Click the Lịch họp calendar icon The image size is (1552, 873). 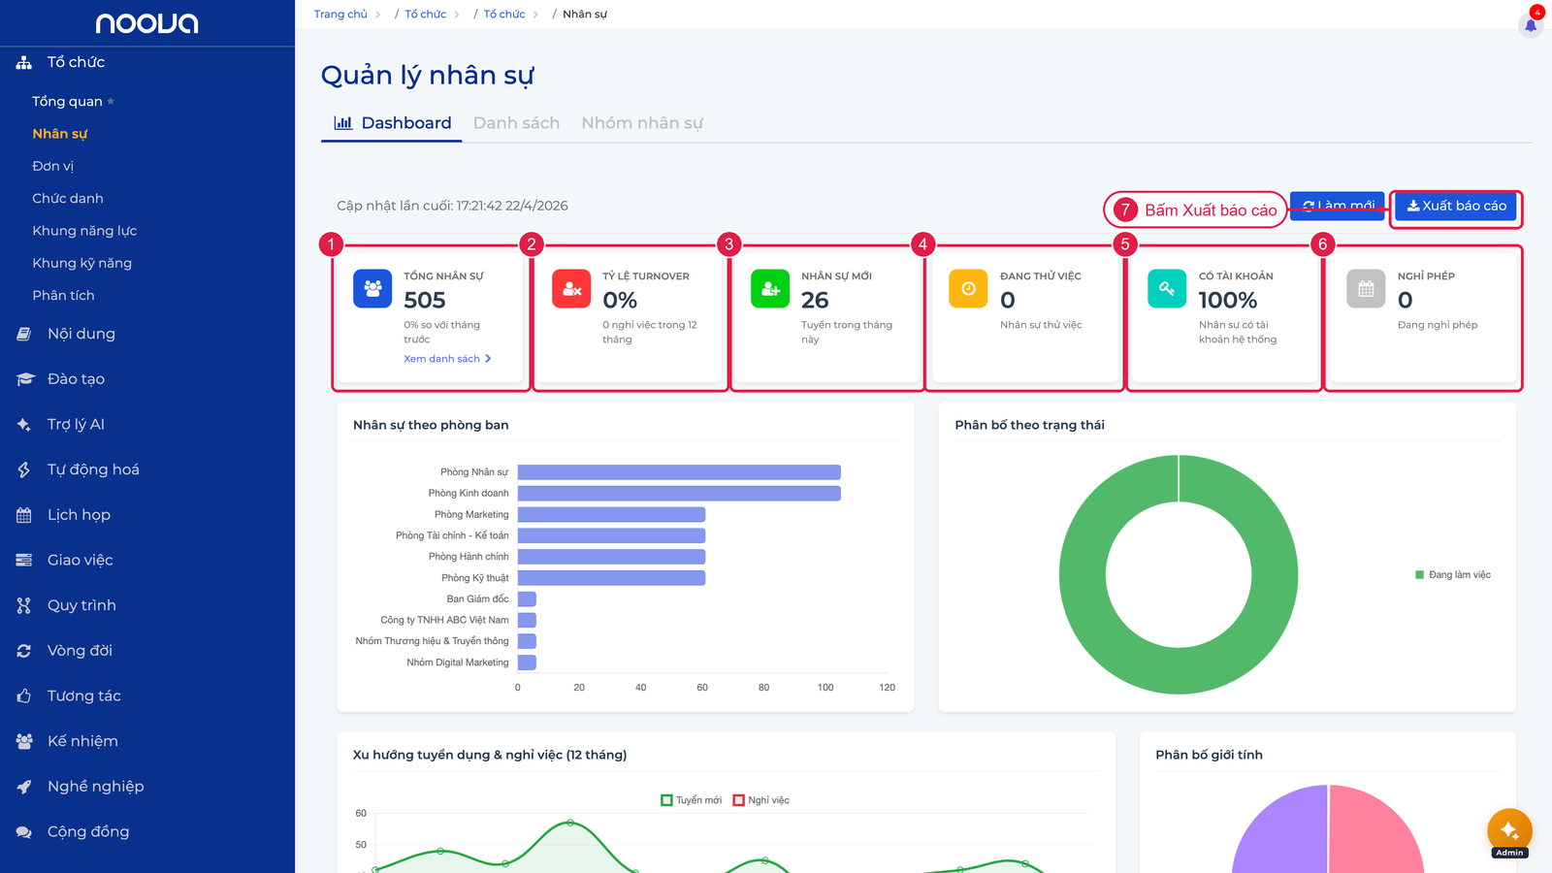(x=24, y=515)
